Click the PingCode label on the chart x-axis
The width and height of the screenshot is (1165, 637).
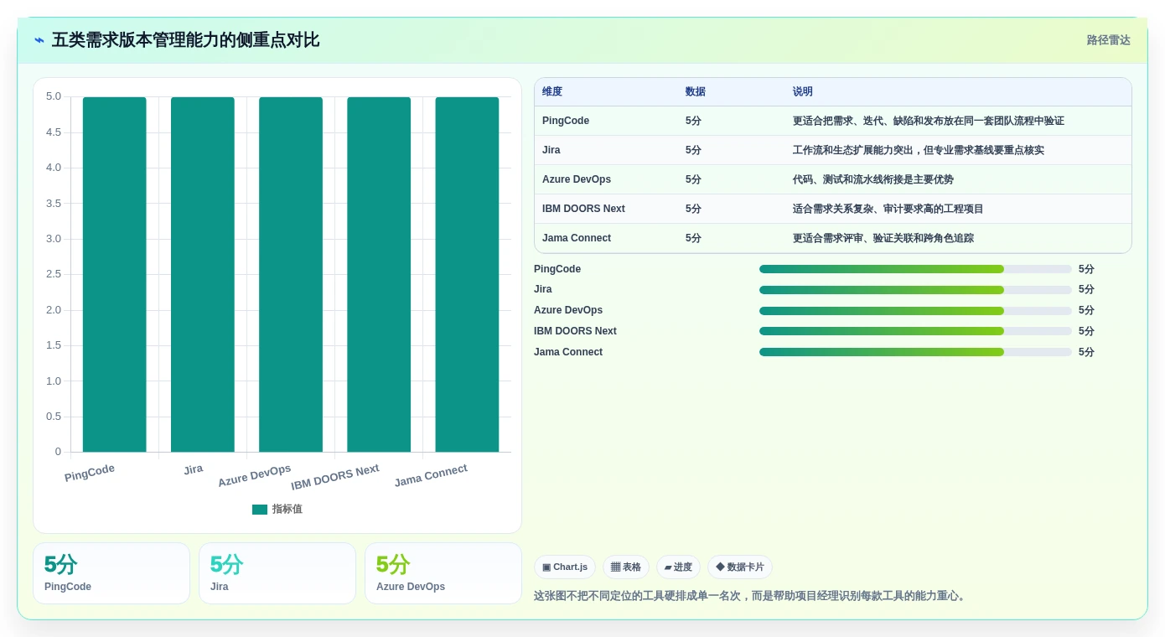[90, 473]
